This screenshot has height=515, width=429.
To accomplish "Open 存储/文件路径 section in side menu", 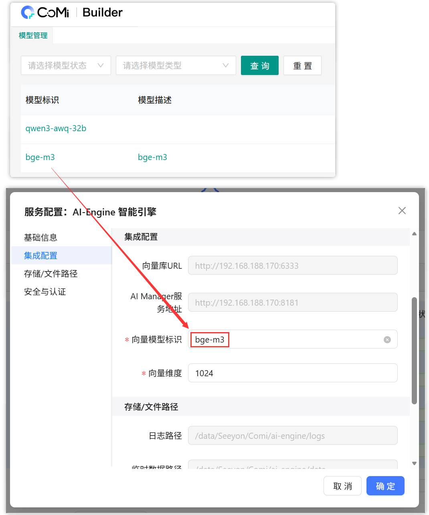I will pyautogui.click(x=51, y=274).
